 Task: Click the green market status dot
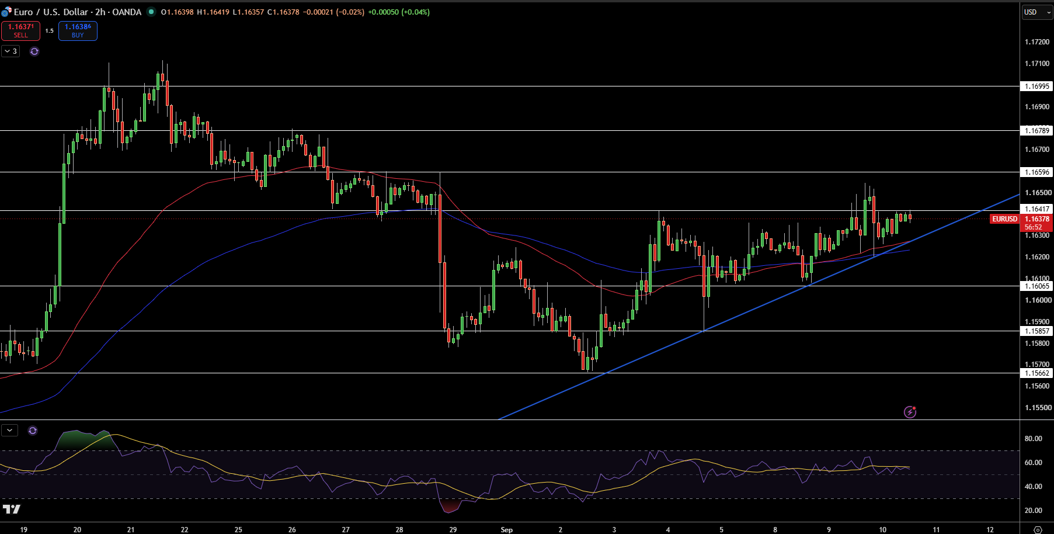pyautogui.click(x=151, y=12)
